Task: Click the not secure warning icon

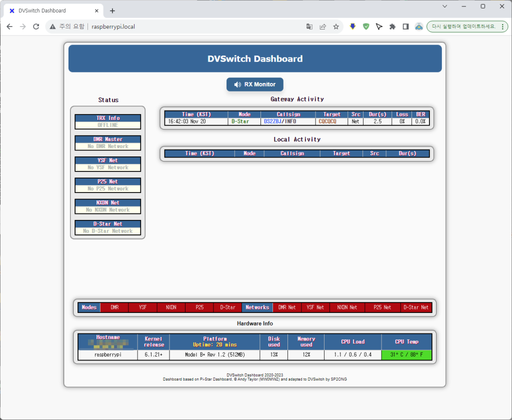Action: 52,26
